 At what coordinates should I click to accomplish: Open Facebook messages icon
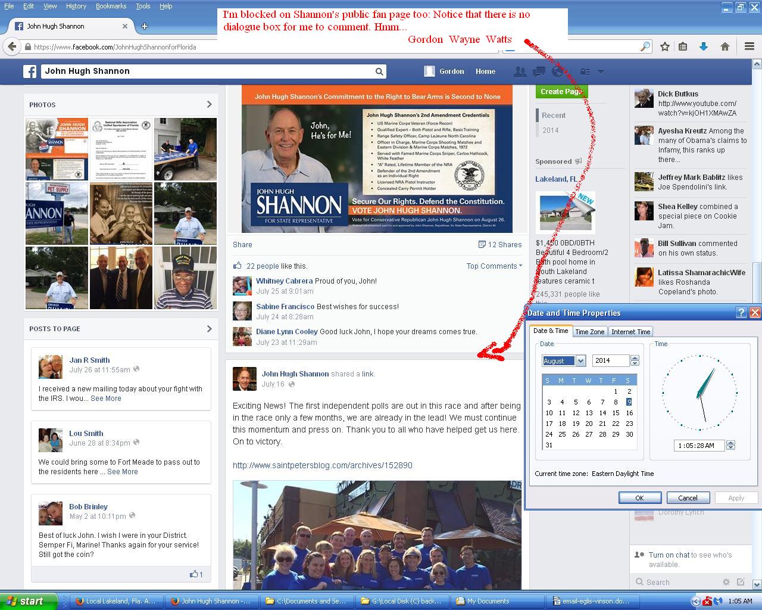pos(539,71)
